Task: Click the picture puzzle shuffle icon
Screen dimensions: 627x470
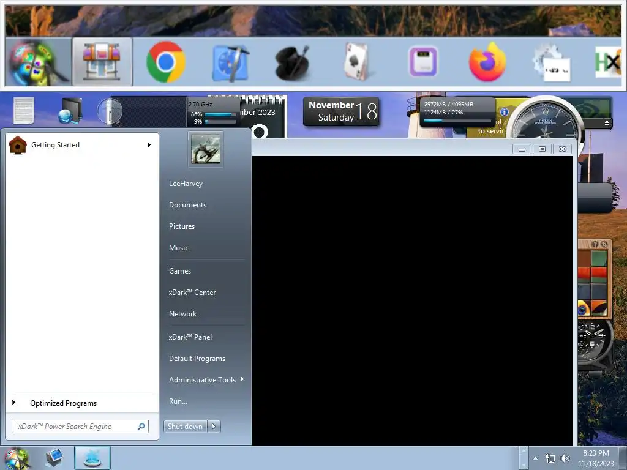Action: pyautogui.click(x=604, y=244)
